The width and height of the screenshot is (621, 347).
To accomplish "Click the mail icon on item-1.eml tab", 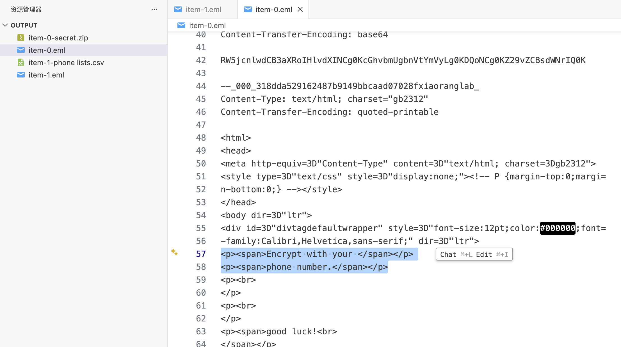I will click(178, 9).
